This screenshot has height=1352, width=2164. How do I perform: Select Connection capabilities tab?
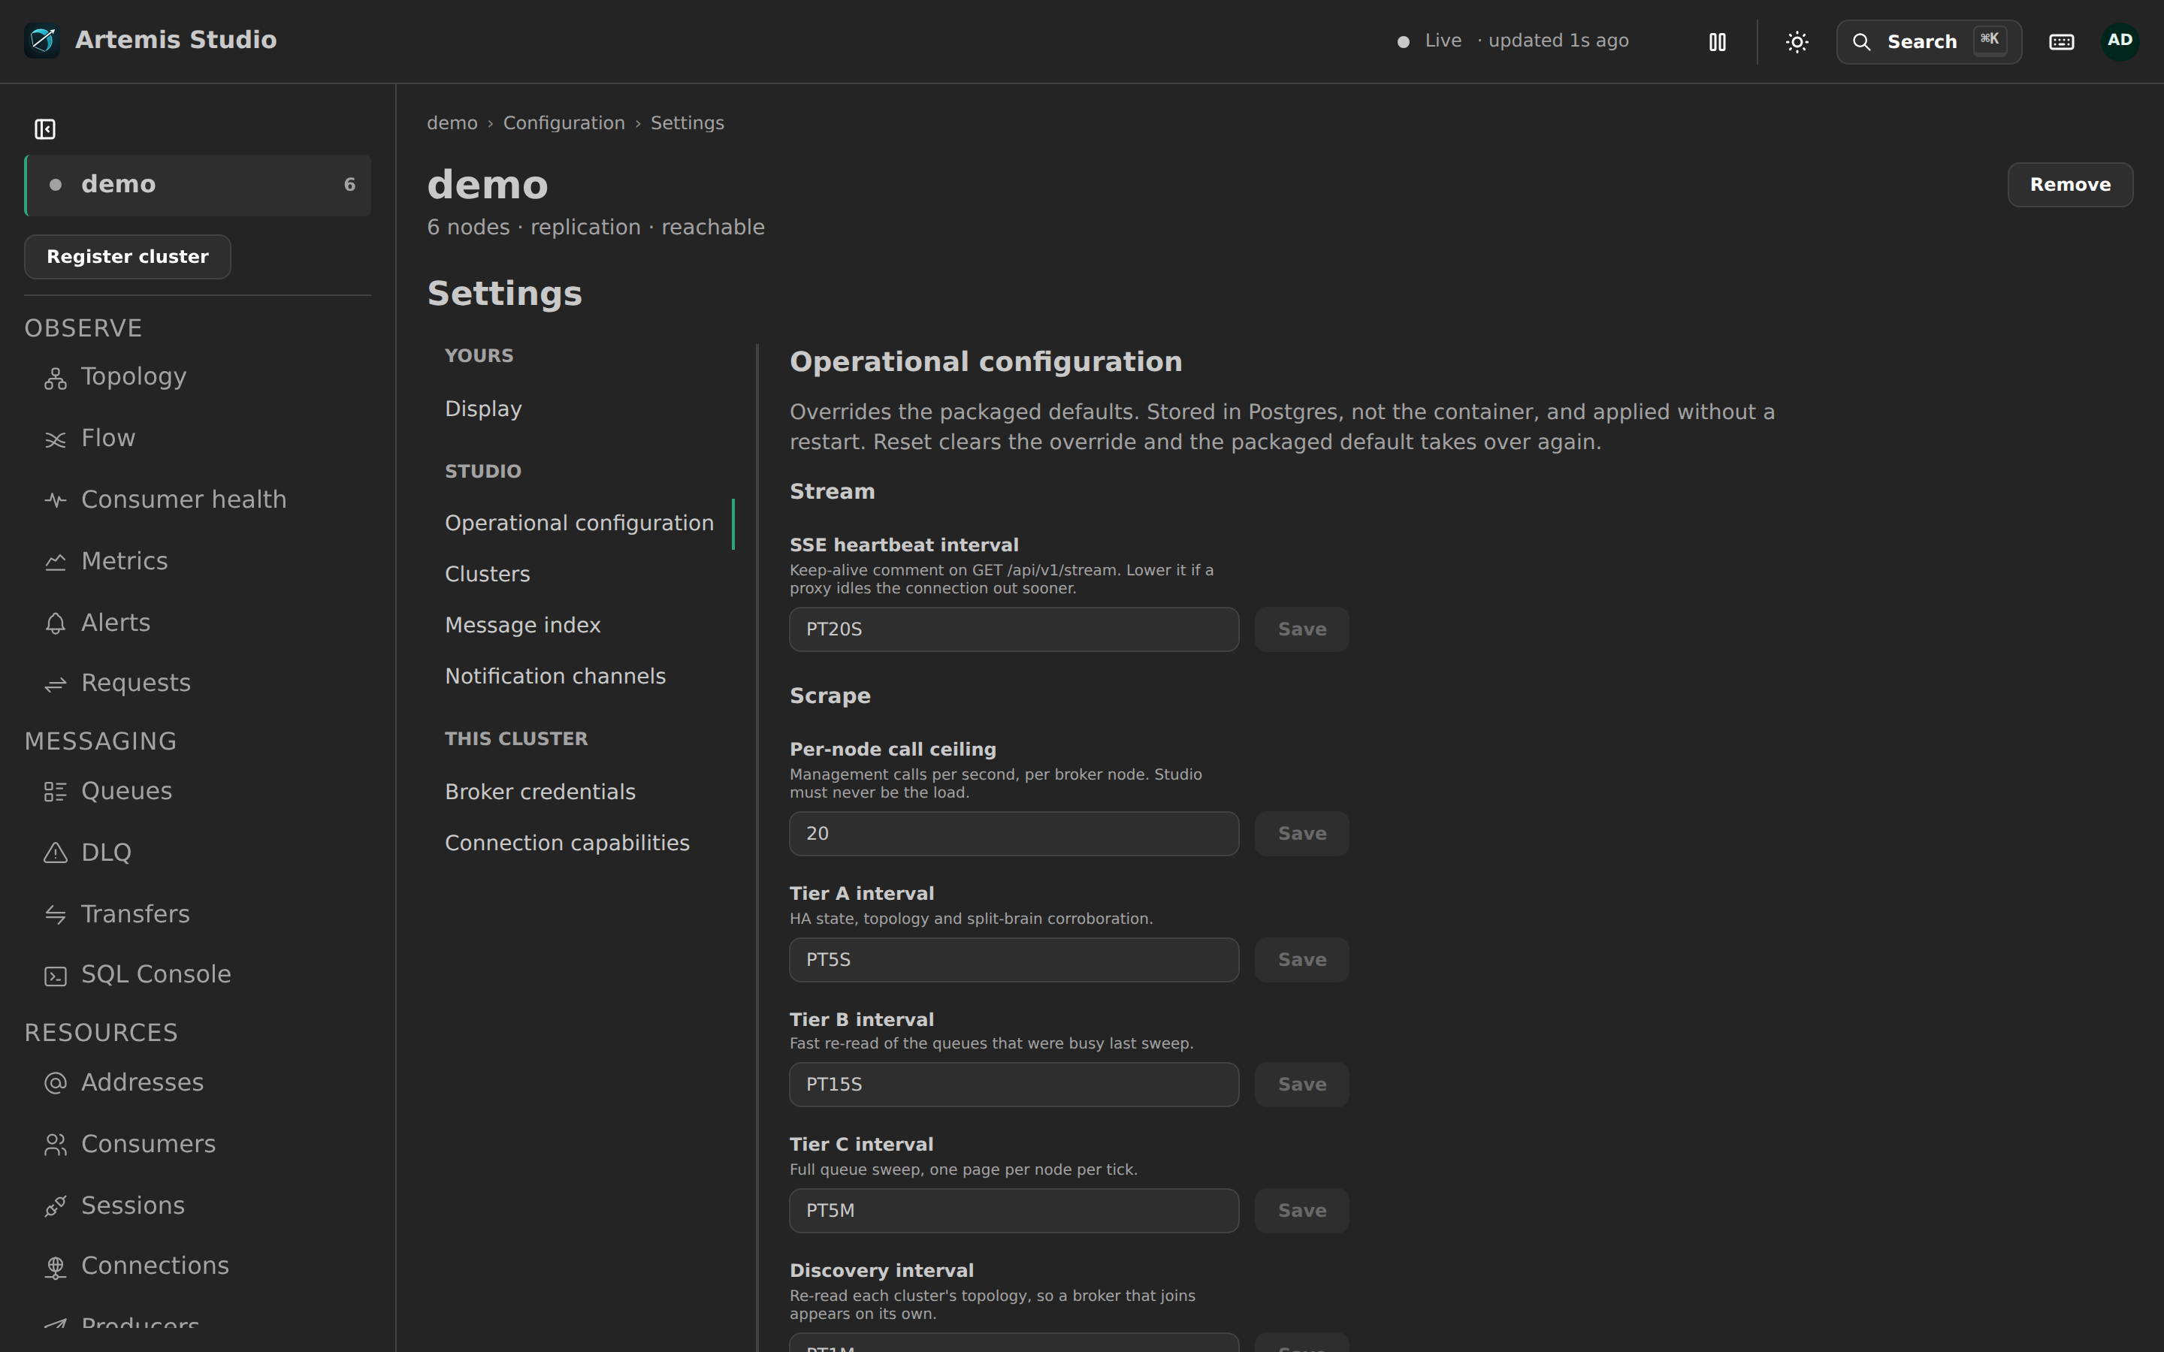582,843
